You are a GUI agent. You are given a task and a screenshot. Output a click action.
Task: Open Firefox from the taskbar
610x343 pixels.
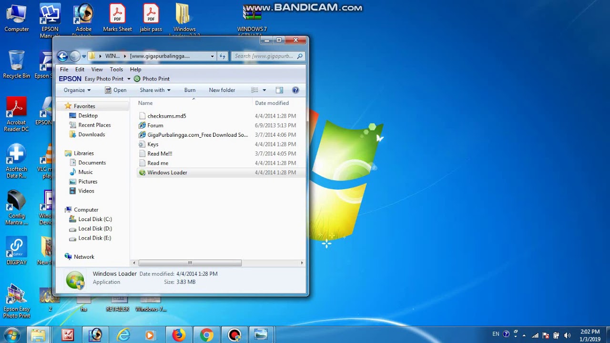179,335
